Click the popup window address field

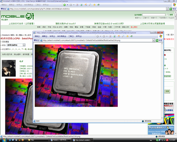point(97,40)
